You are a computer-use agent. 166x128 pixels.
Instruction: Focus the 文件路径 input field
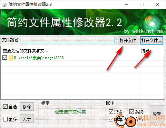click(x=67, y=40)
